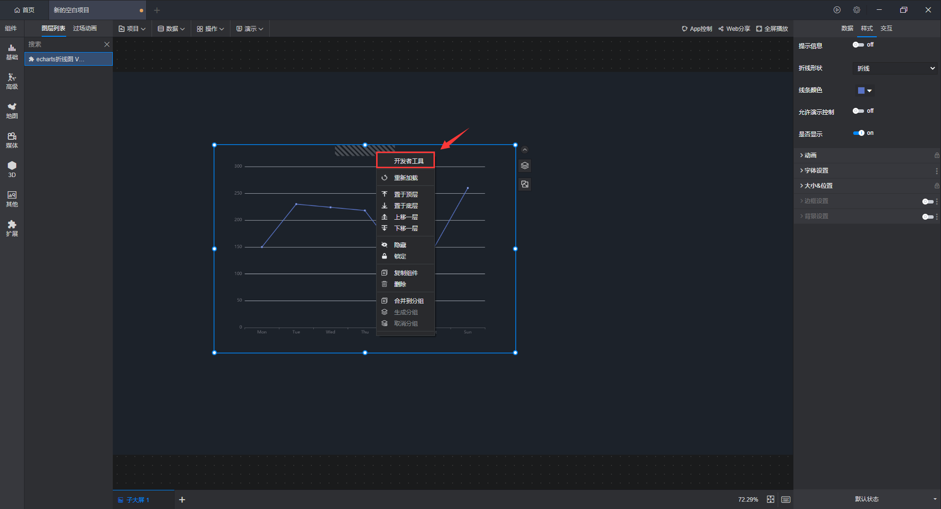Switch to the 数据 tab in right panel
This screenshot has width=941, height=509.
point(847,28)
